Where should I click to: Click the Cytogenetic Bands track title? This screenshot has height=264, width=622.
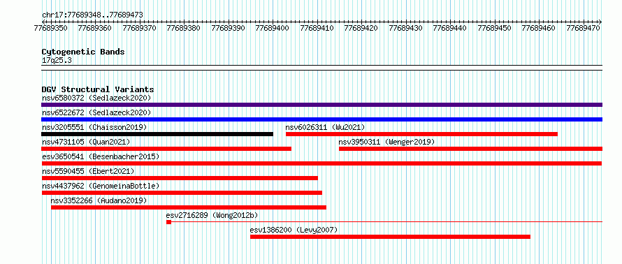83,52
